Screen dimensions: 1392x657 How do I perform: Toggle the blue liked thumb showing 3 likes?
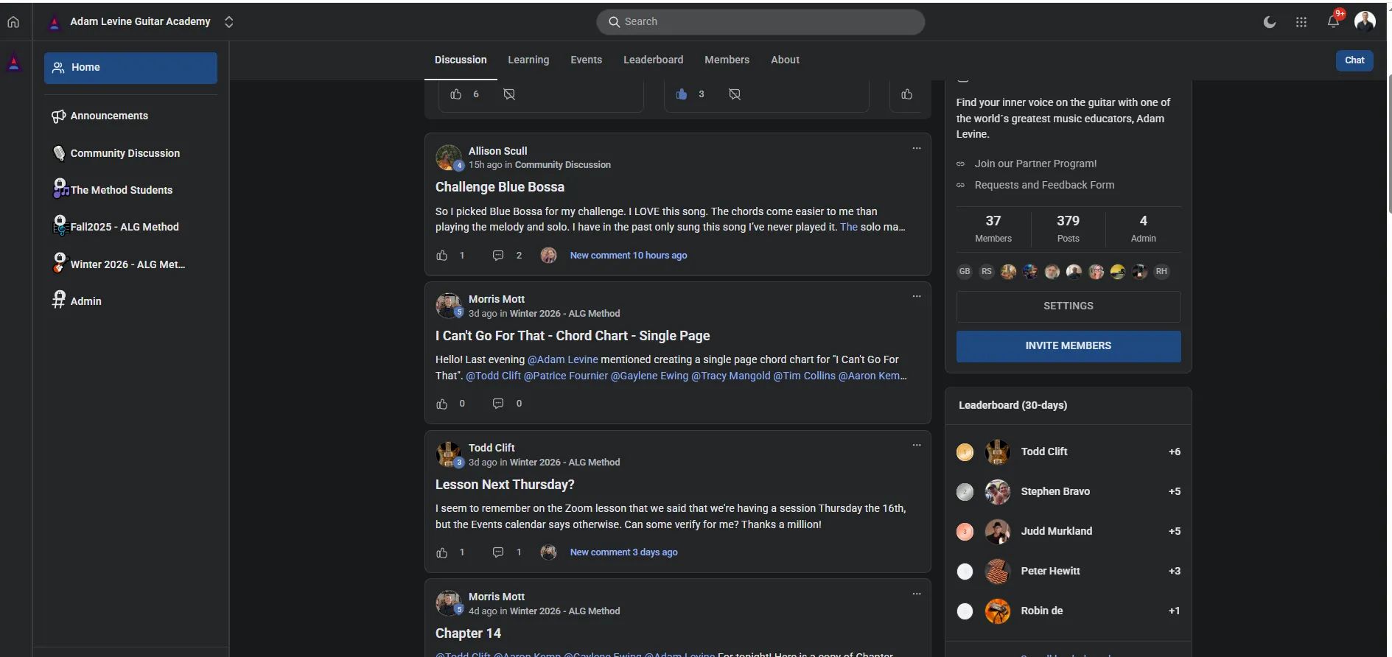(x=682, y=94)
